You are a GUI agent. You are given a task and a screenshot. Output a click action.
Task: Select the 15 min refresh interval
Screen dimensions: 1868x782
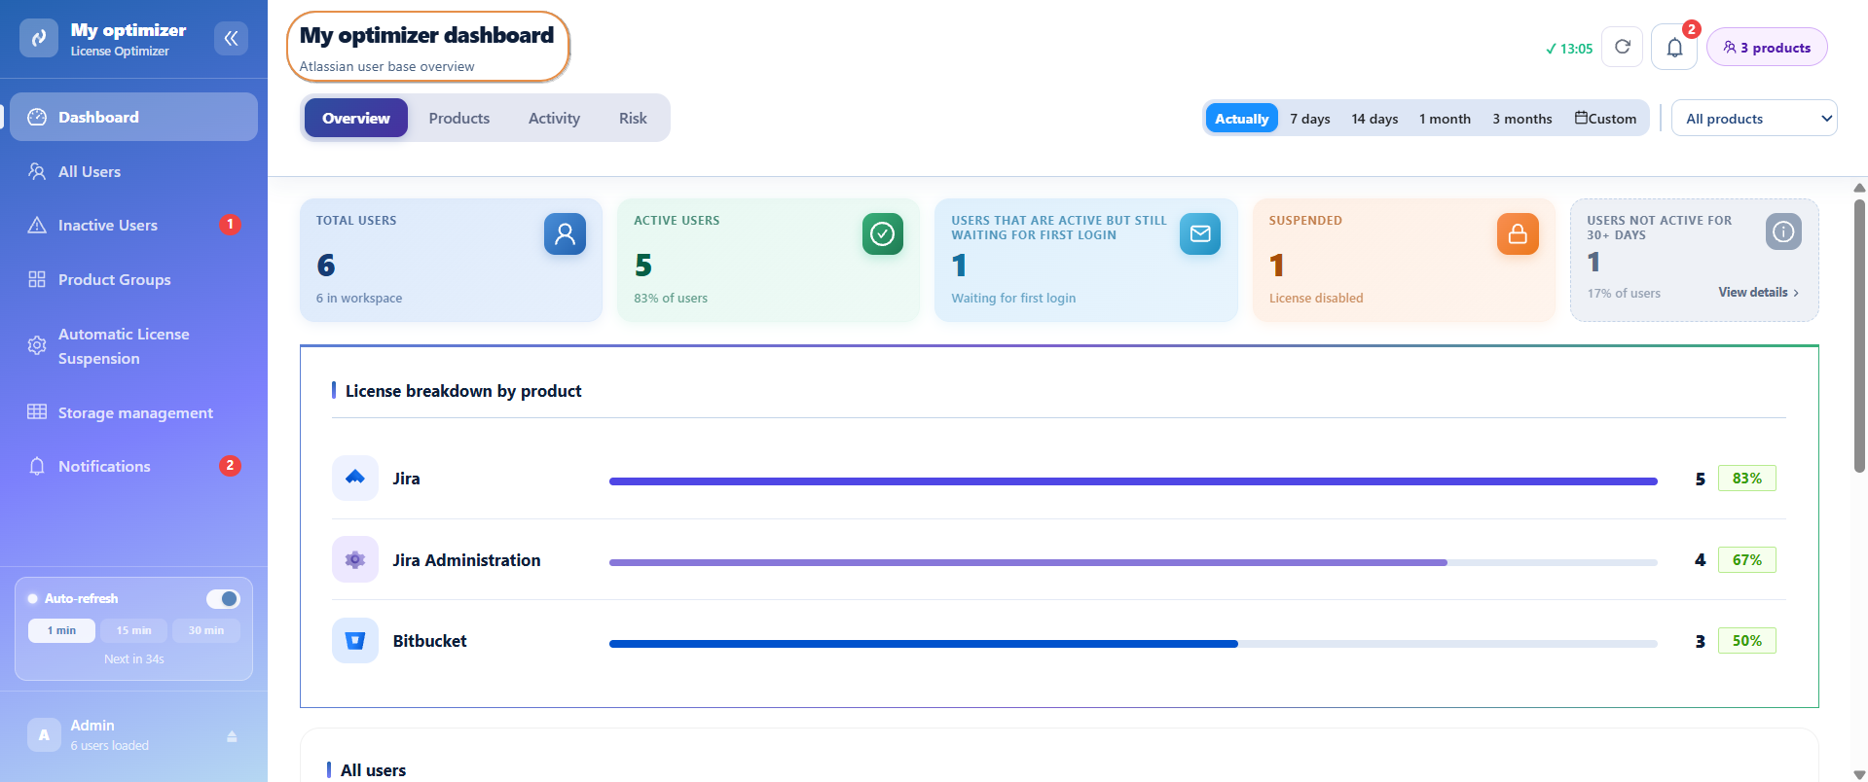[x=134, y=630]
